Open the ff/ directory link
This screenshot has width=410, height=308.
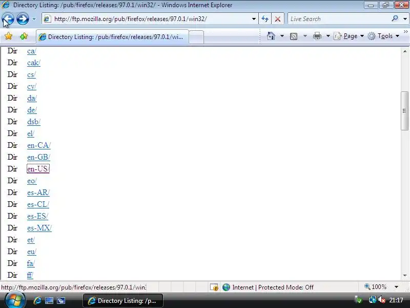click(30, 275)
